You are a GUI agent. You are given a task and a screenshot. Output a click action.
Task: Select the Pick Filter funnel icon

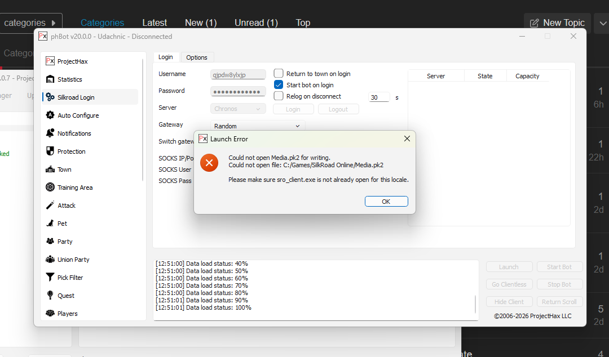pyautogui.click(x=50, y=278)
